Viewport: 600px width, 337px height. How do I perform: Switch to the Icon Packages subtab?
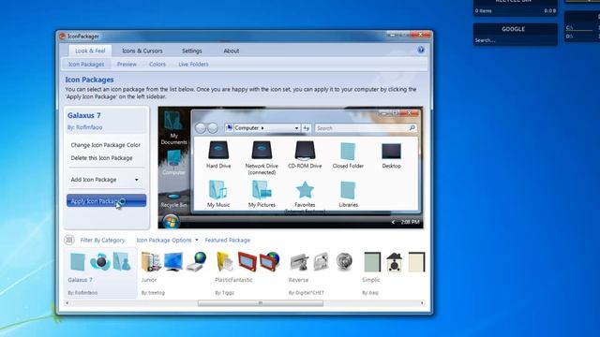click(86, 65)
